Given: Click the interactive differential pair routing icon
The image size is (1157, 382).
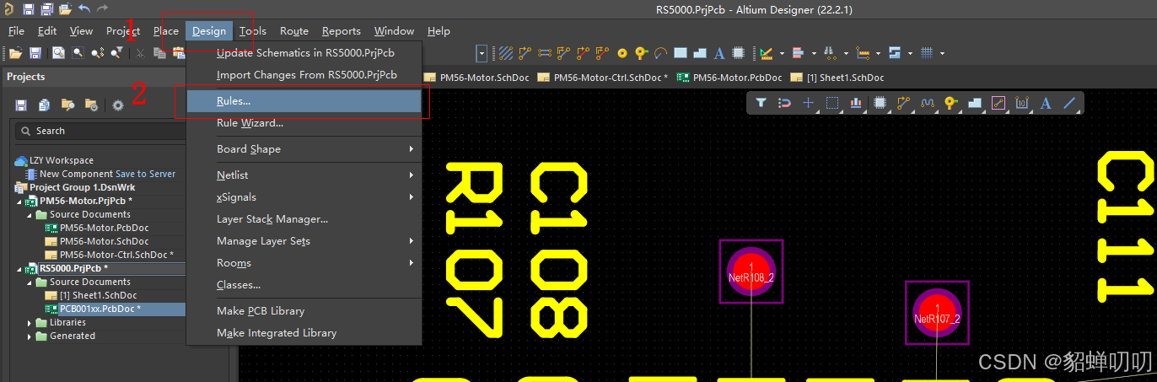Looking at the screenshot, I should tap(564, 53).
